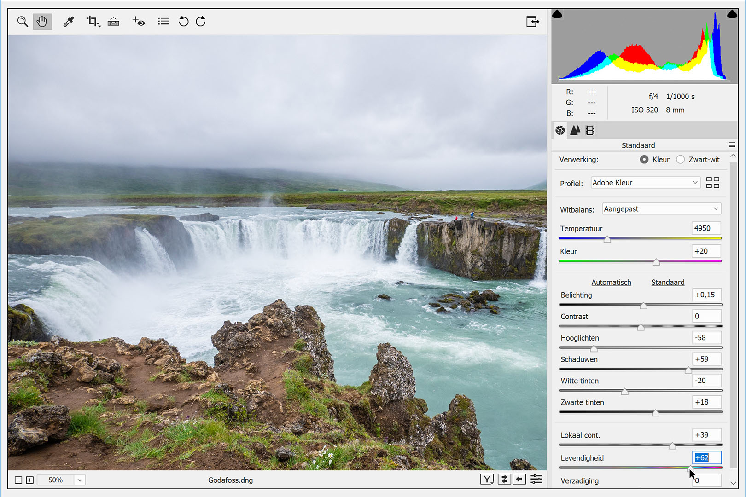
Task: Rotate image clockwise
Action: pos(201,22)
